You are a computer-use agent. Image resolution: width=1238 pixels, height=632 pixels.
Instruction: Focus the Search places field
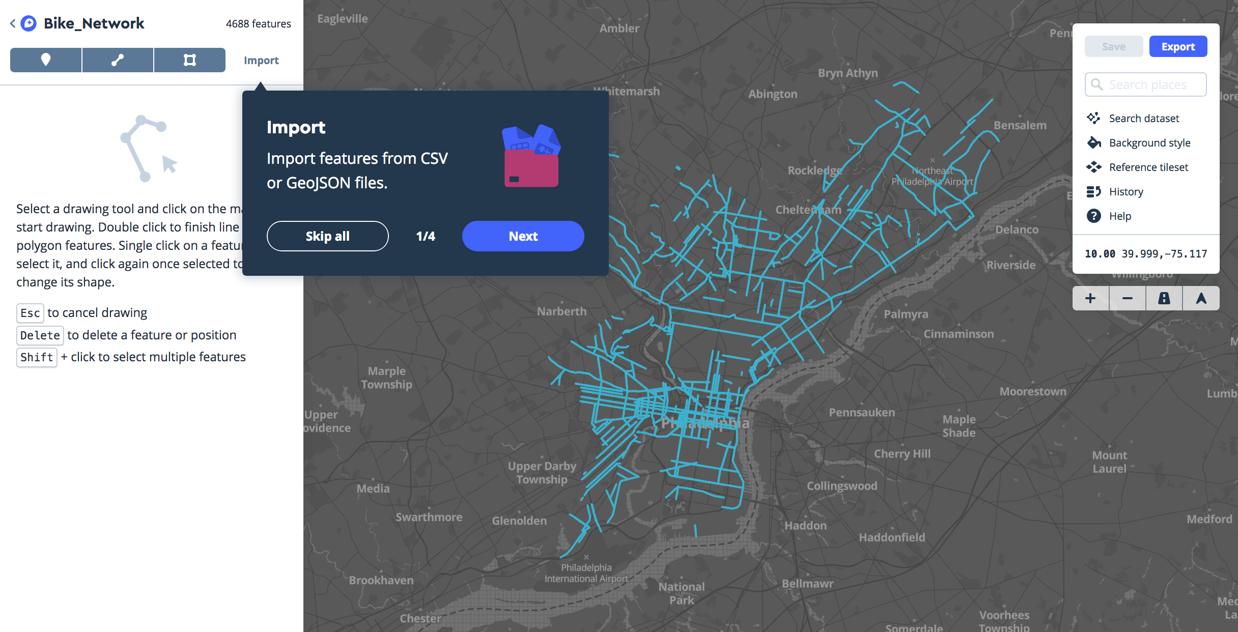tap(1145, 84)
